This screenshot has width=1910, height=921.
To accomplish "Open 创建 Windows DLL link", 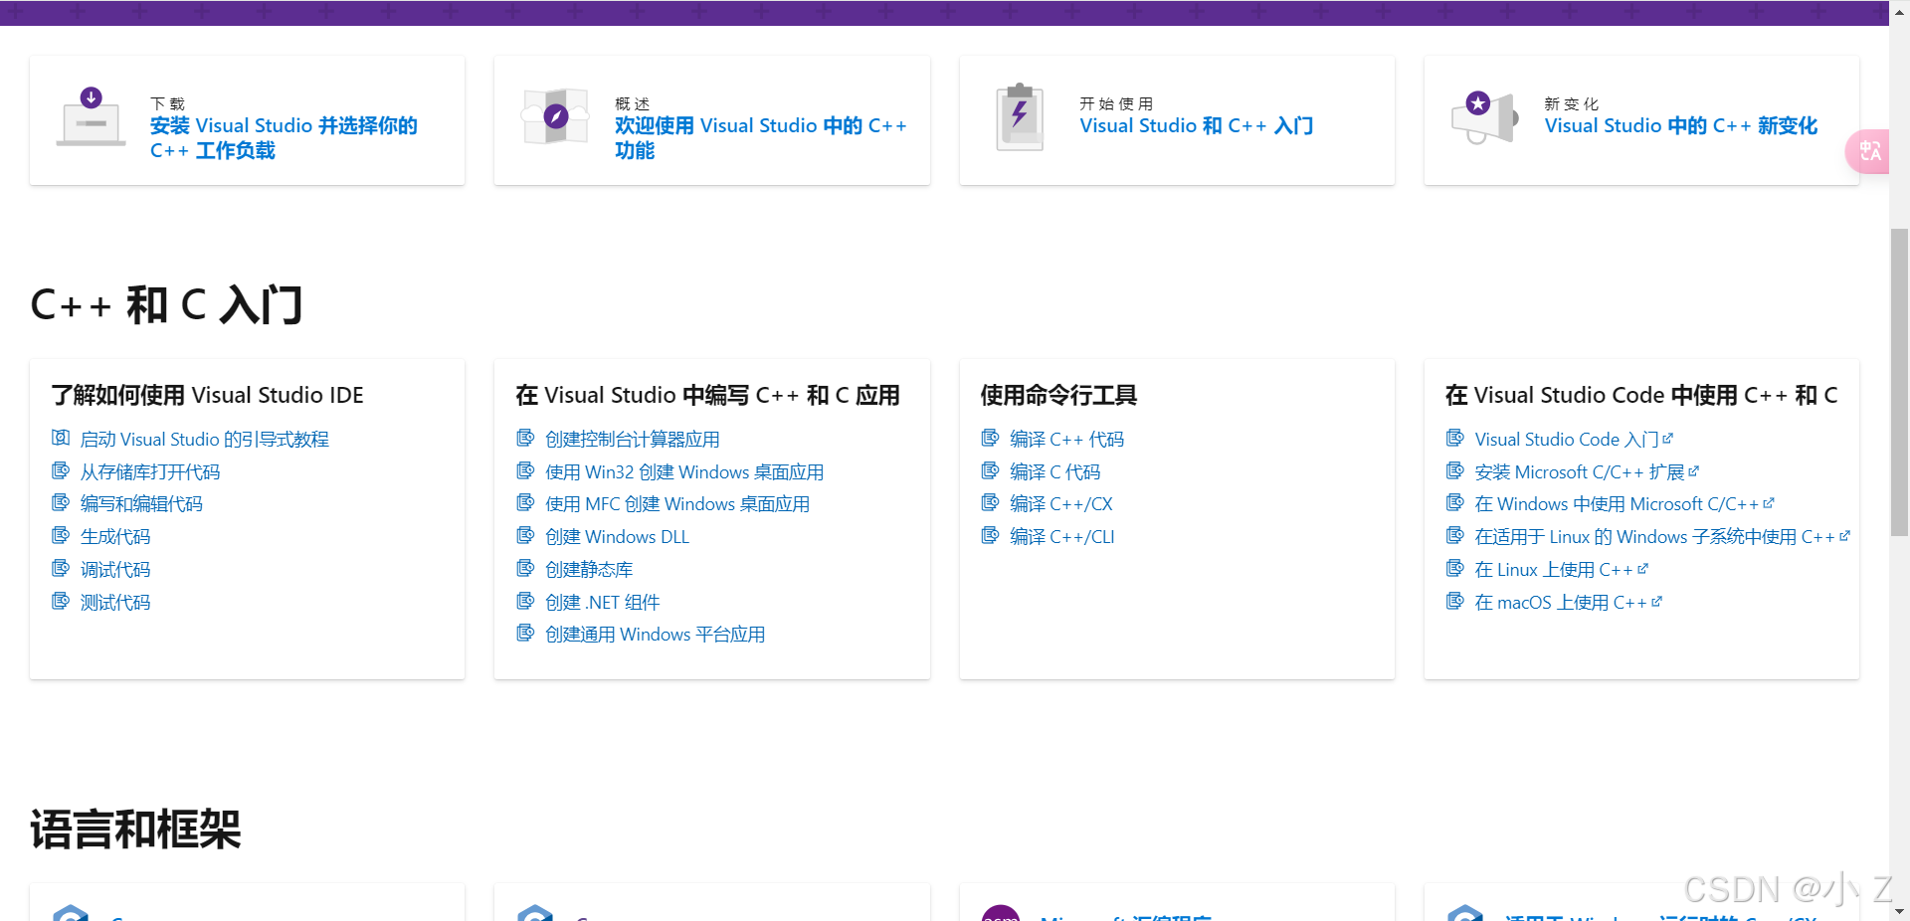I will click(617, 536).
